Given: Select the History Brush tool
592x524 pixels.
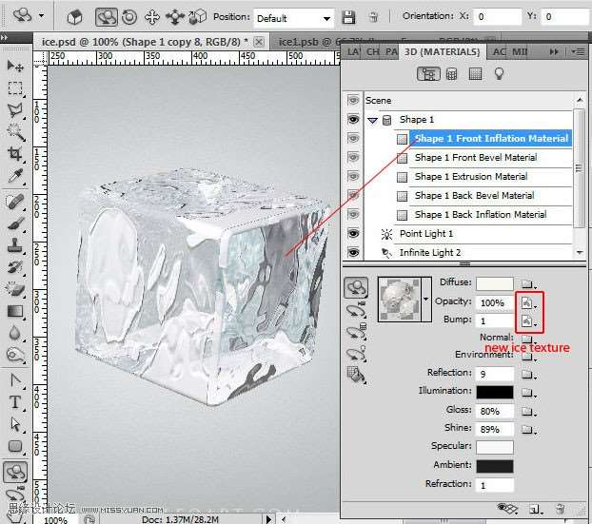Looking at the screenshot, I should tap(15, 267).
